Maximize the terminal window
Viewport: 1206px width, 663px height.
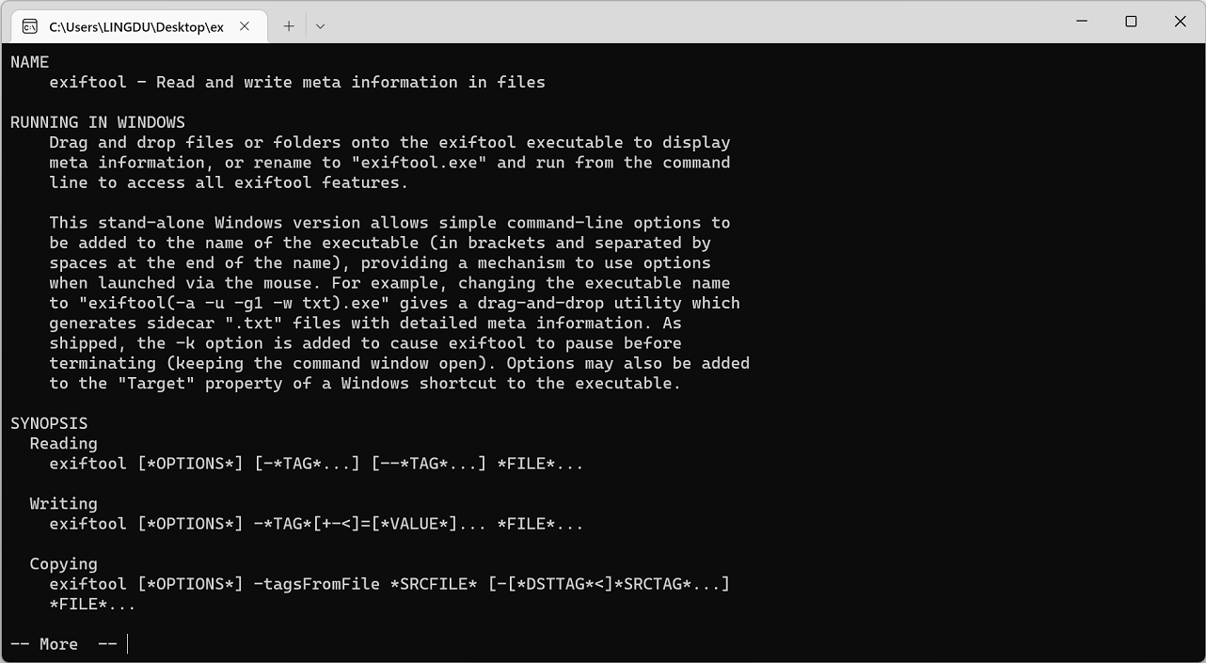click(1131, 22)
